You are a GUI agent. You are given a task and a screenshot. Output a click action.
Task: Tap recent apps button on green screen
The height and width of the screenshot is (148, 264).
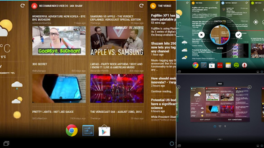pos(179,72)
